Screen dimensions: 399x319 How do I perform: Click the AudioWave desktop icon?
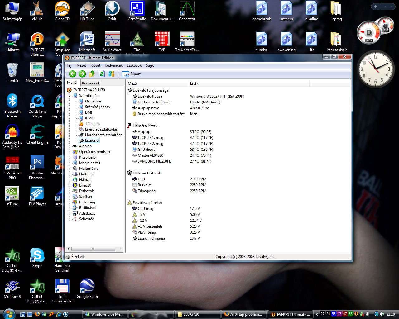112,42
